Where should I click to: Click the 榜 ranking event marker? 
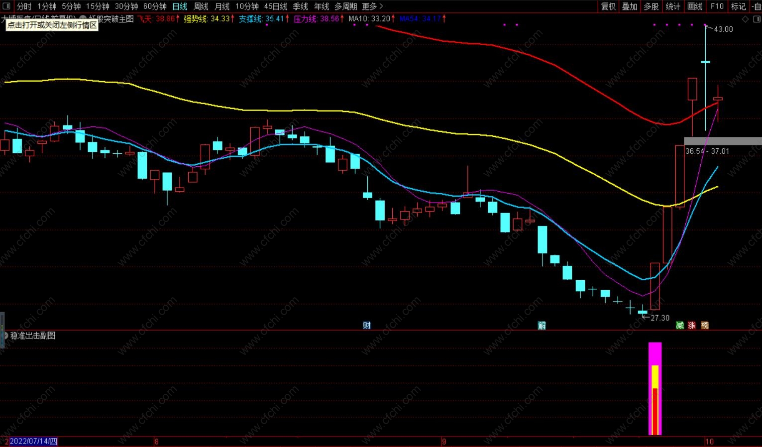(x=705, y=325)
